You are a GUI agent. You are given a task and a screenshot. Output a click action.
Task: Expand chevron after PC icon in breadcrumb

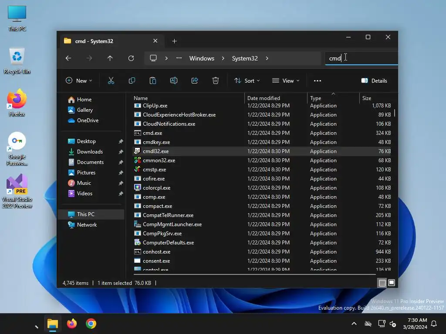(x=166, y=58)
